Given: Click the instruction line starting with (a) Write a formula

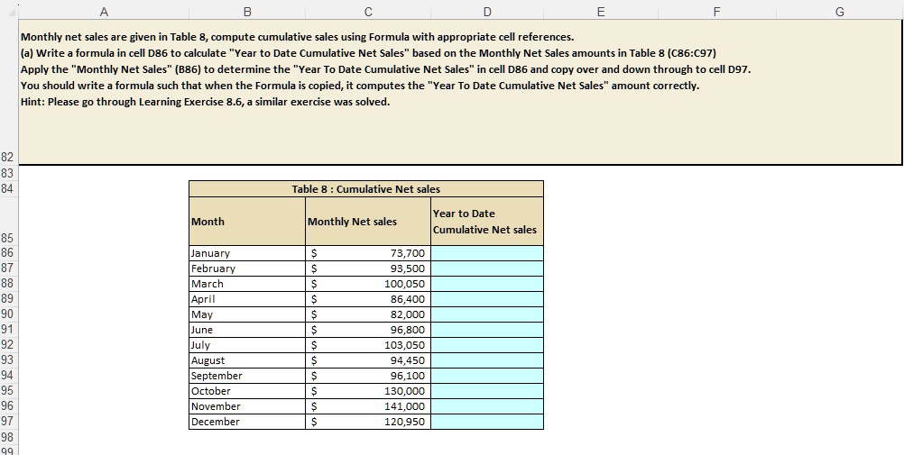Looking at the screenshot, I should pyautogui.click(x=368, y=53).
